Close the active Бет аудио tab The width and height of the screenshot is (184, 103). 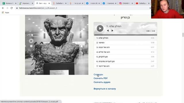click(49, 3)
